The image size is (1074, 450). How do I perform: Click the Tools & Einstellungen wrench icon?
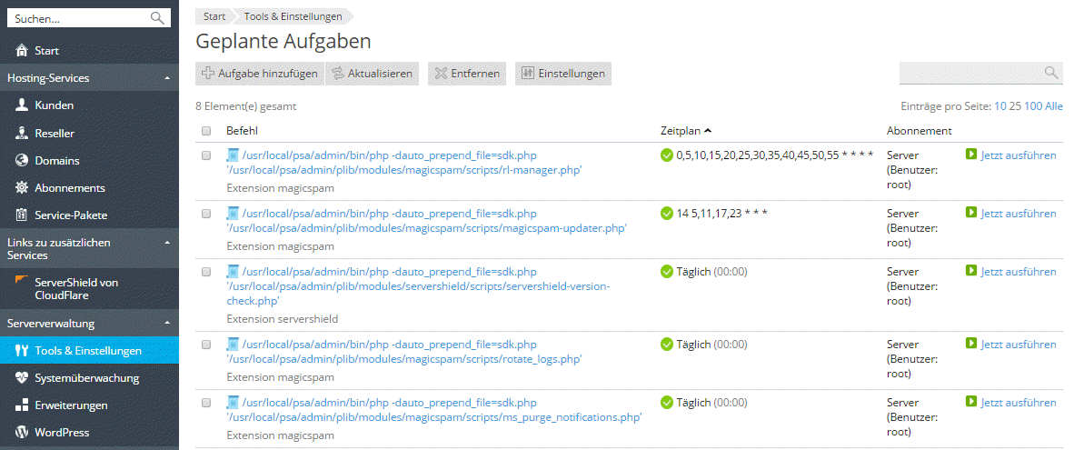pyautogui.click(x=22, y=351)
